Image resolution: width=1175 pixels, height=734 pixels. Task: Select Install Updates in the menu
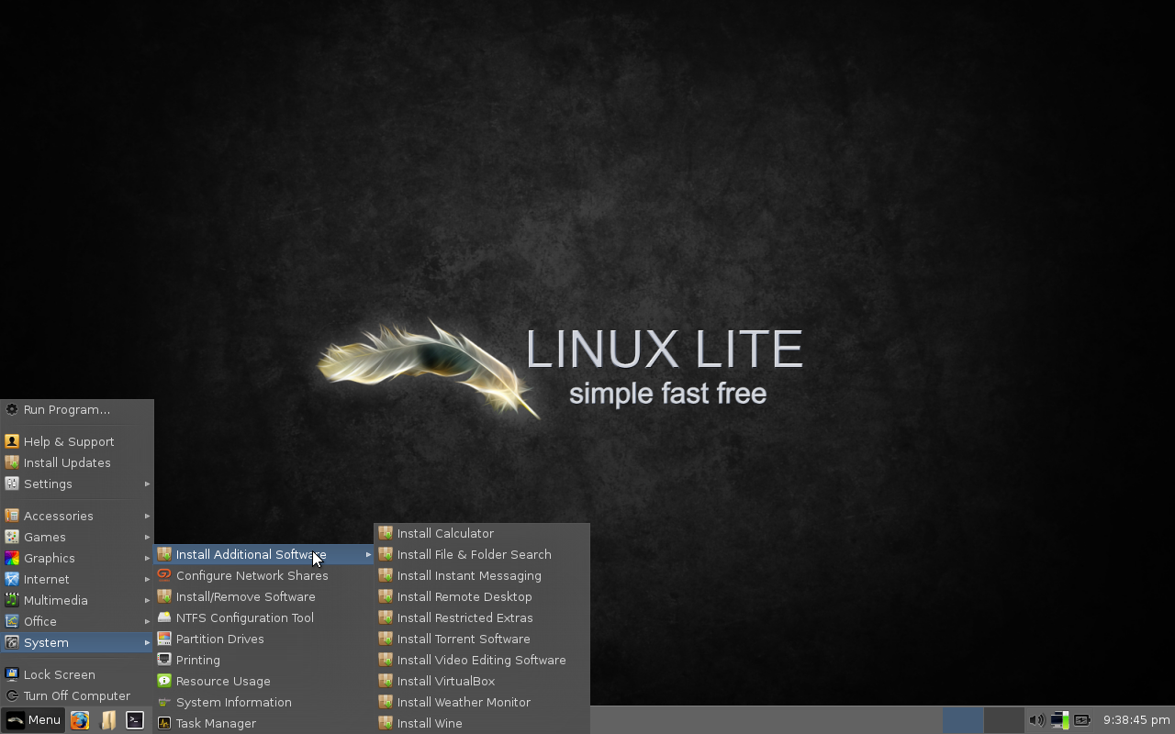(77, 462)
